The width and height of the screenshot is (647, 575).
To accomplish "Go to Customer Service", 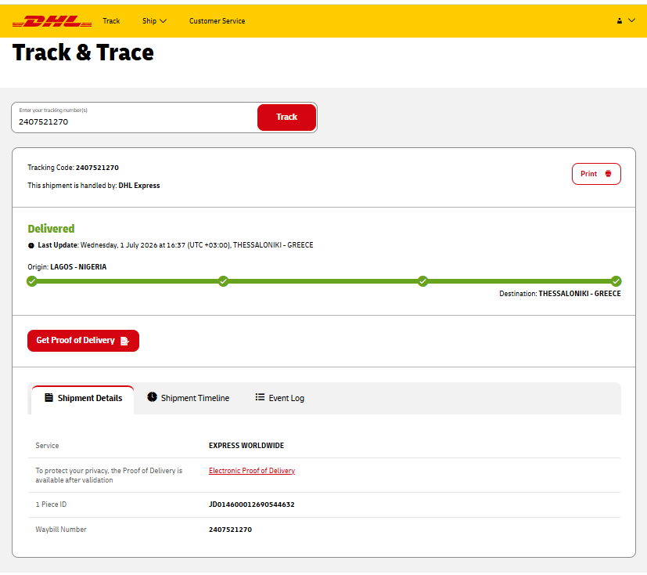I will [x=217, y=21].
